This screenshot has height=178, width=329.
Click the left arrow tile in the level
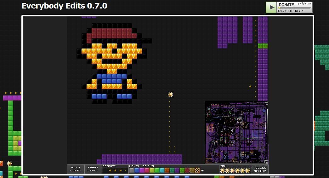tap(250, 86)
